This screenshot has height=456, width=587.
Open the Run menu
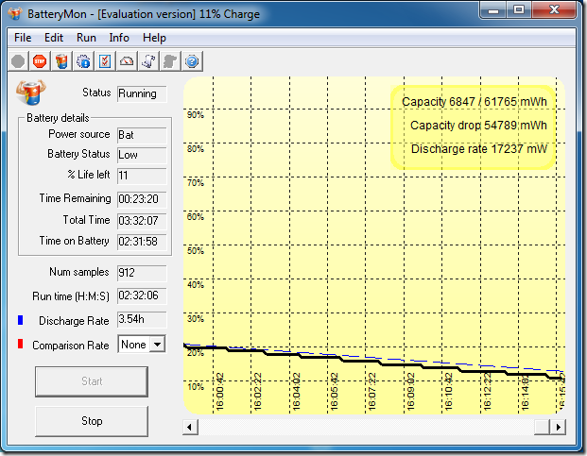(86, 38)
